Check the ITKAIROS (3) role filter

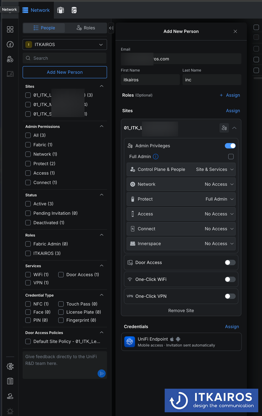tap(28, 253)
